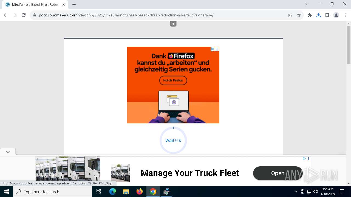Toggle the browser side panel
Image resolution: width=351 pixels, height=197 pixels.
[x=327, y=15]
